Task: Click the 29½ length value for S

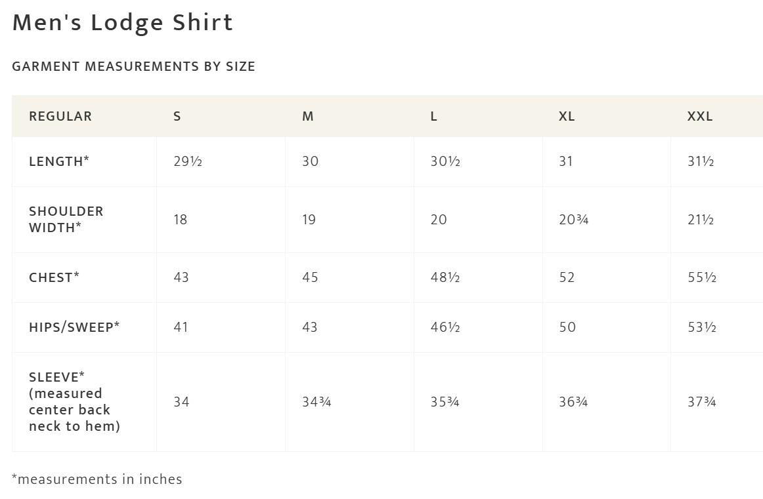Action: click(188, 161)
